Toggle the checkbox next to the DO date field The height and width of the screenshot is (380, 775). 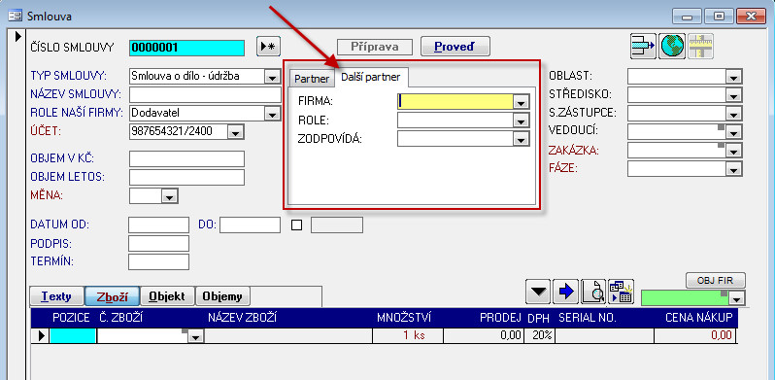[x=296, y=225]
